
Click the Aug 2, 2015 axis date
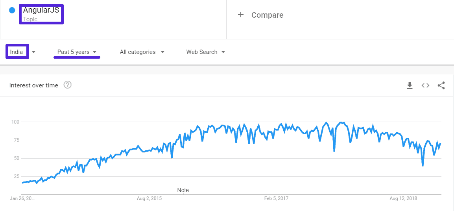tap(149, 198)
